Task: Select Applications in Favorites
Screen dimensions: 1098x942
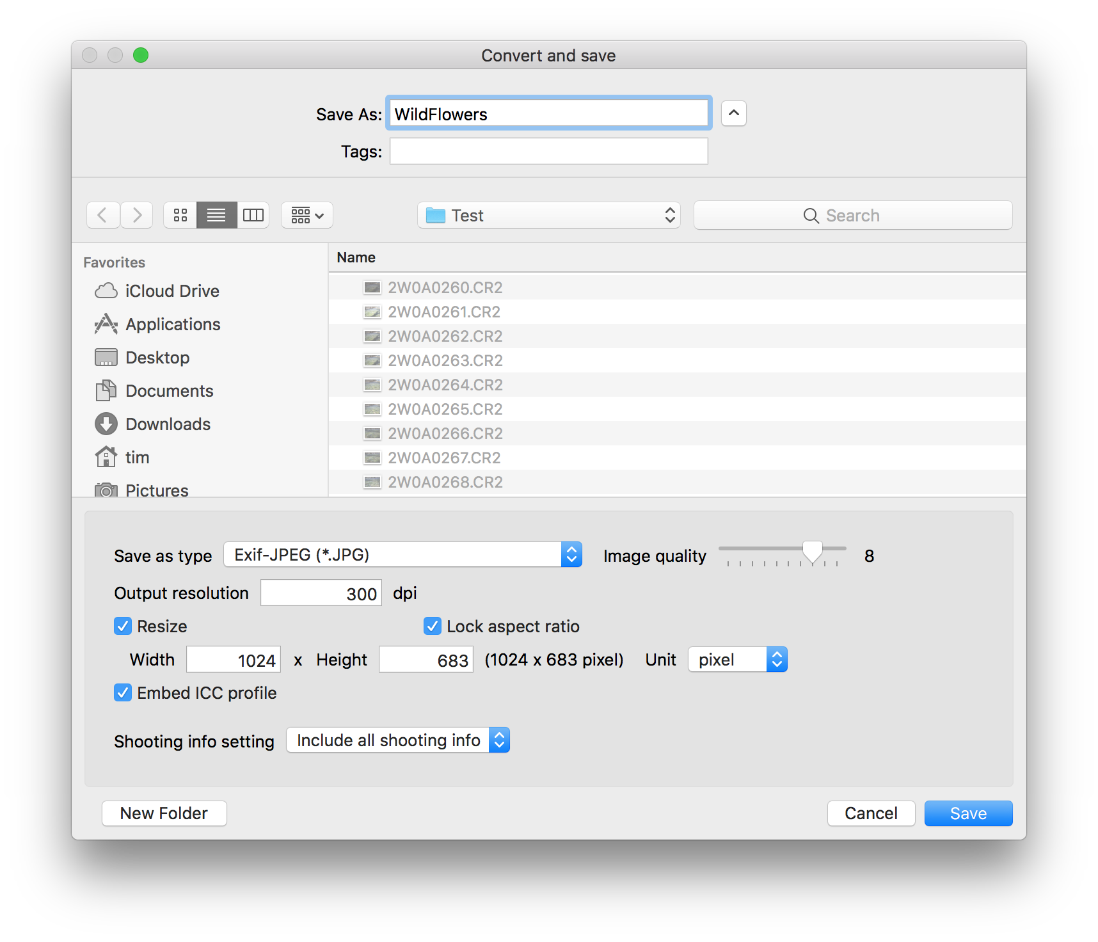Action: (x=173, y=324)
